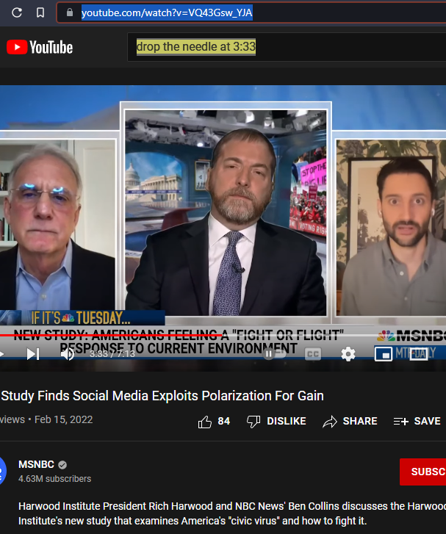
Task: Open the SHARE dialog
Action: coord(350,422)
